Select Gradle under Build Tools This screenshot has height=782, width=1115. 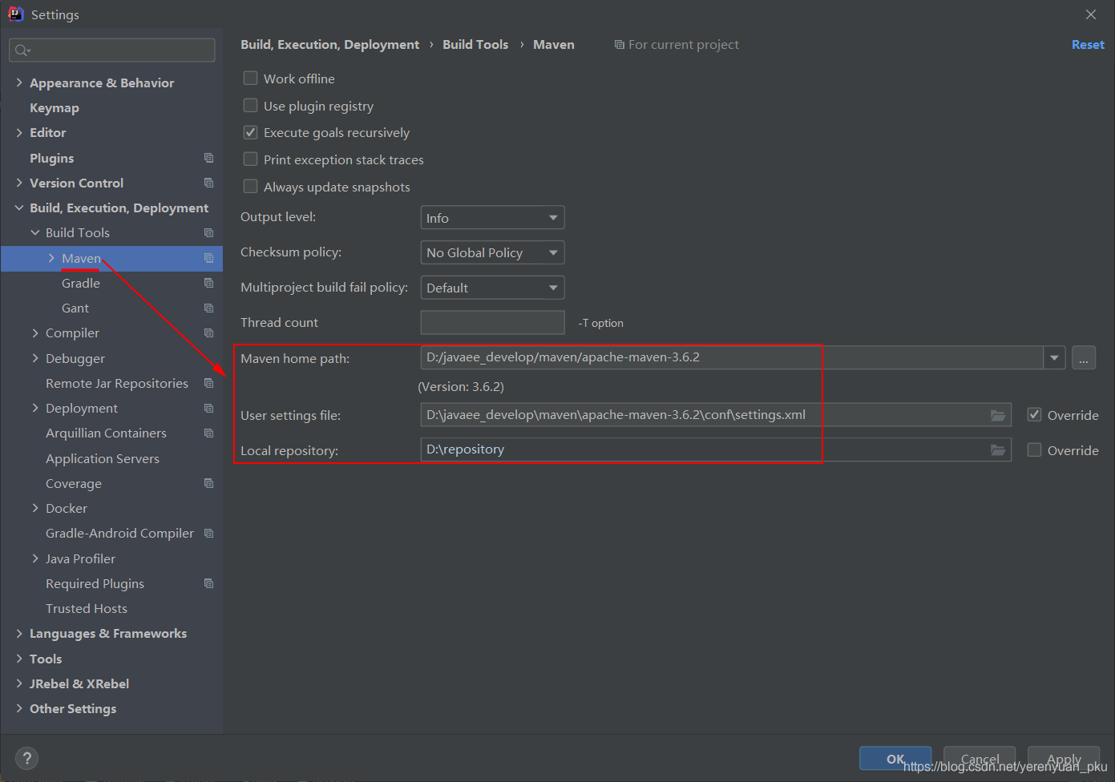tap(81, 283)
